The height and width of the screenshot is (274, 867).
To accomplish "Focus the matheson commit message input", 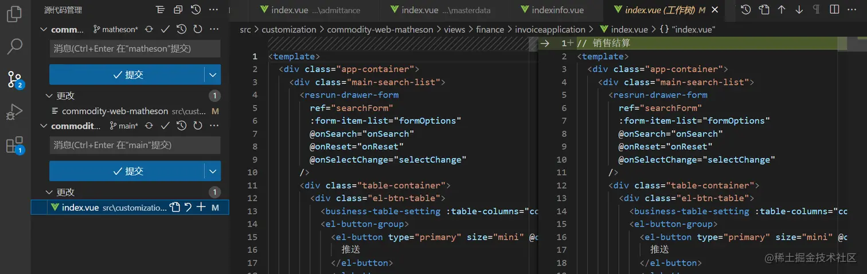I will [x=135, y=49].
